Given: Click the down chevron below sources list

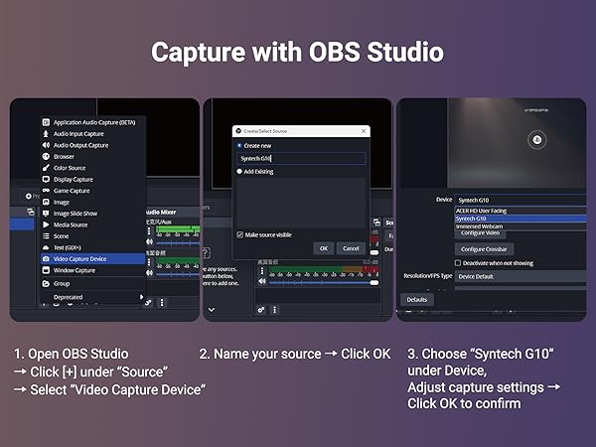Looking at the screenshot, I should pyautogui.click(x=212, y=310).
